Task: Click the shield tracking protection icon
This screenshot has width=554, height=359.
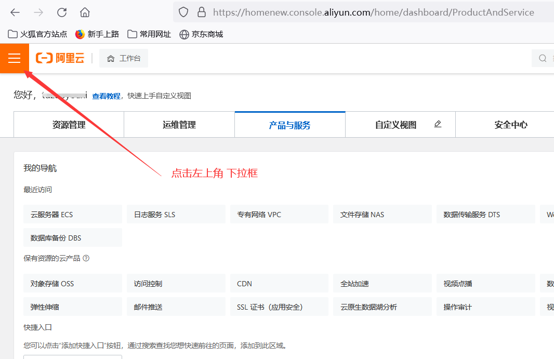Action: point(183,12)
